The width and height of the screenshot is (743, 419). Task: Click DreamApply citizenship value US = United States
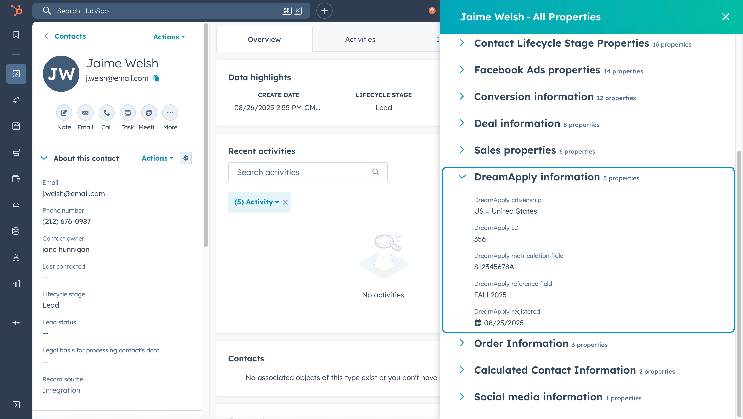pyautogui.click(x=505, y=211)
